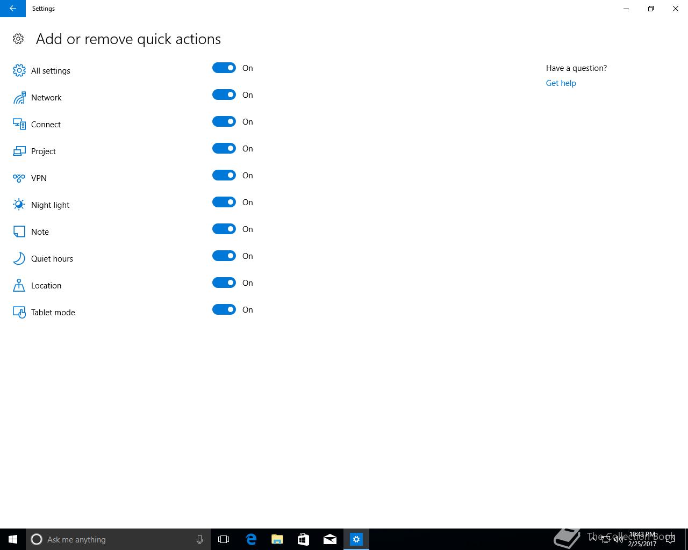Screen dimensions: 688x550
Task: Click the All settings gear icon
Action: pos(19,70)
